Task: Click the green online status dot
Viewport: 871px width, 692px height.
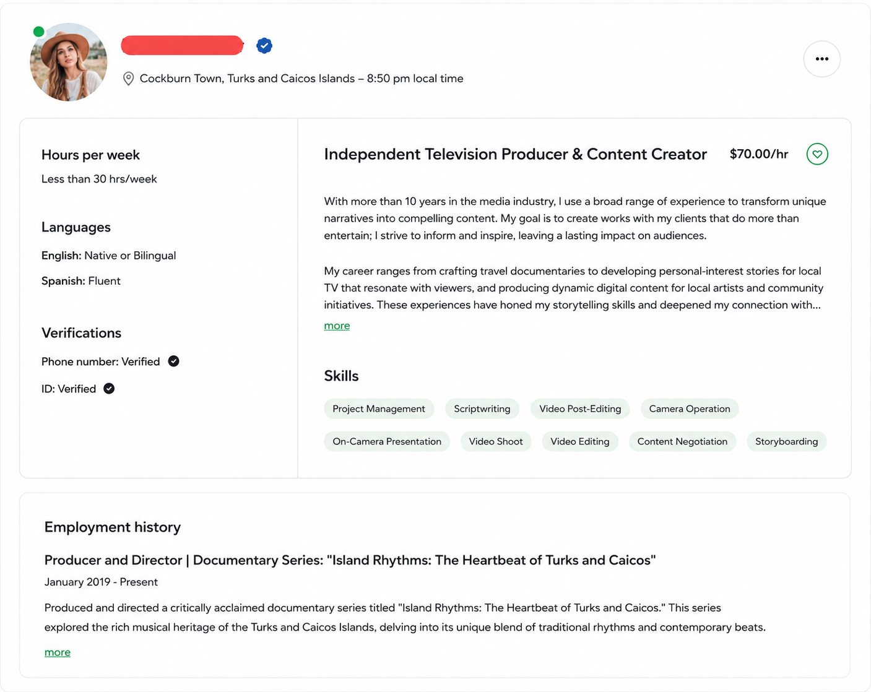Action: point(38,32)
